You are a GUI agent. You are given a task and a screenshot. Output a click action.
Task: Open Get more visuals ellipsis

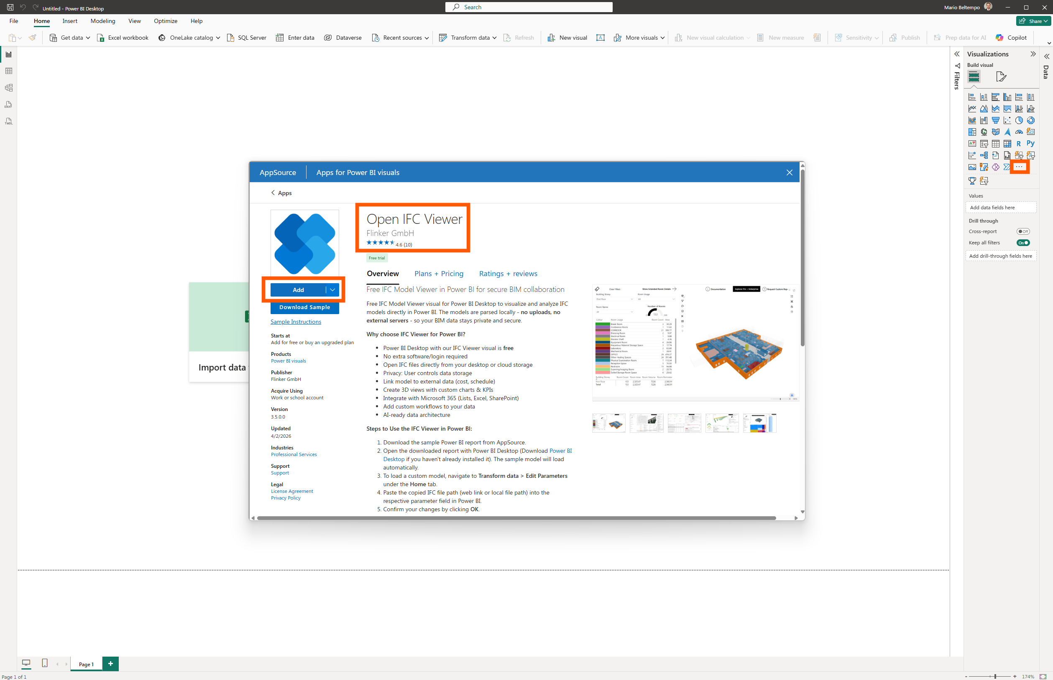1019,167
